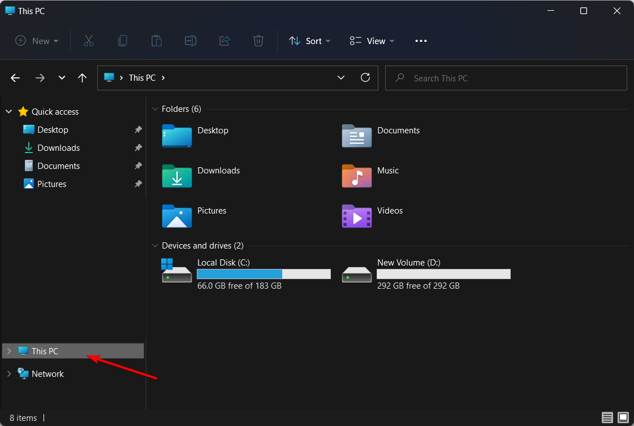This screenshot has height=426, width=634.
Task: Select This PC in the navigation pane
Action: tap(73, 351)
